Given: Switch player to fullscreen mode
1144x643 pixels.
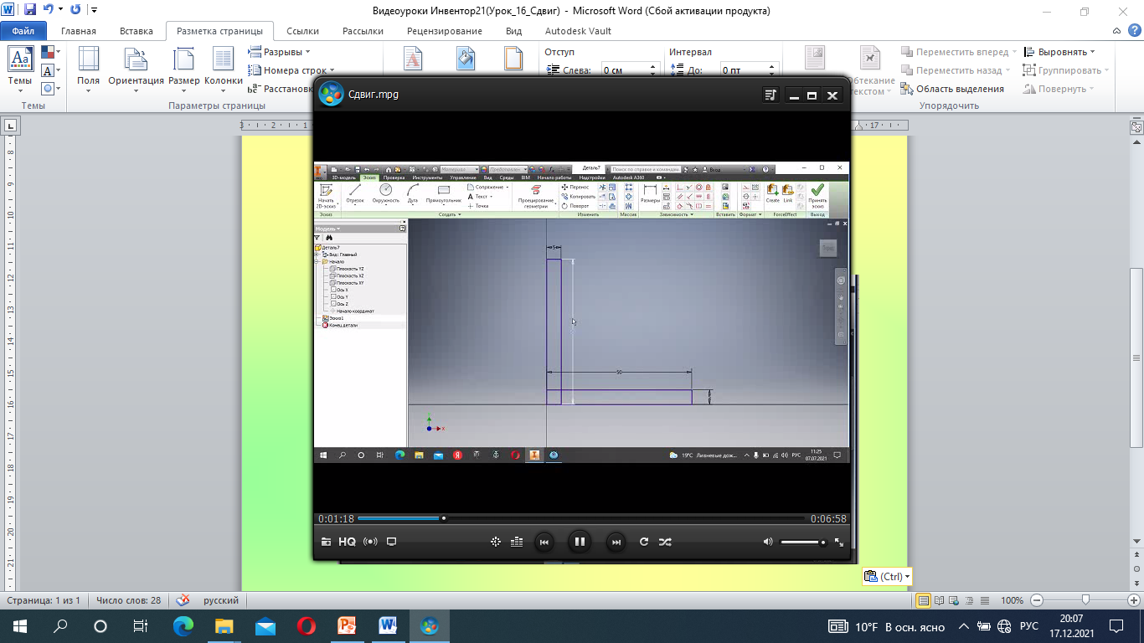Looking at the screenshot, I should coord(839,543).
